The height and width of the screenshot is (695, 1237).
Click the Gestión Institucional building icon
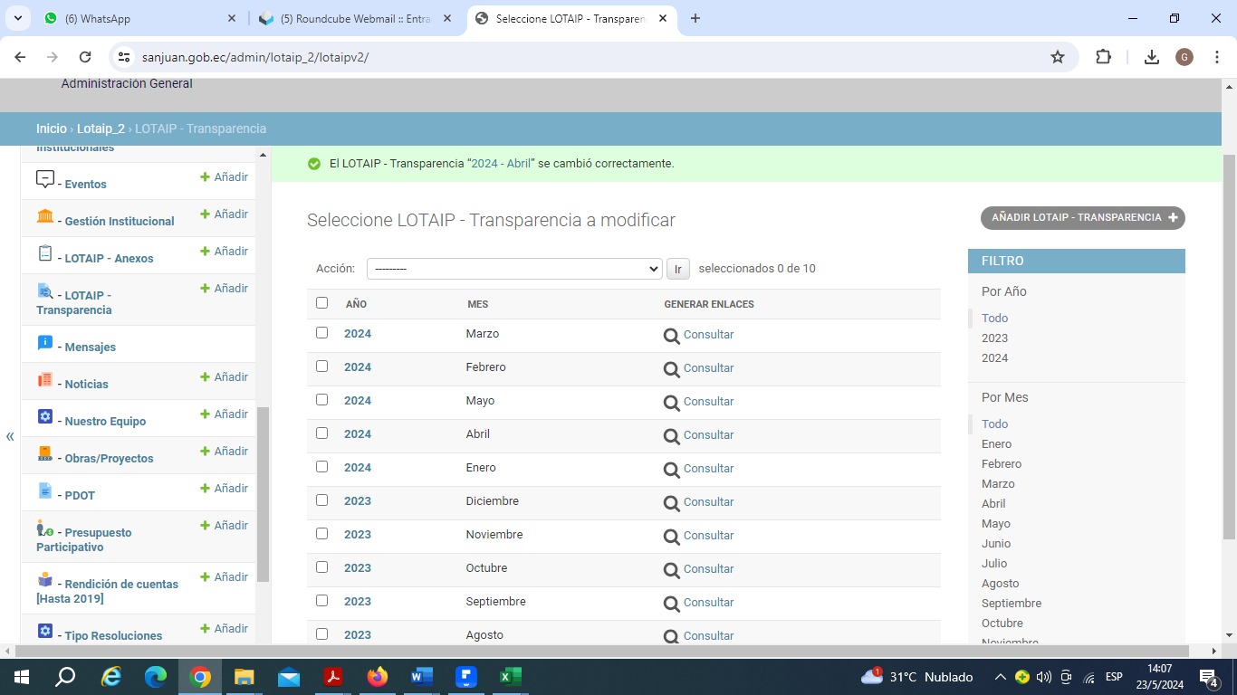44,216
